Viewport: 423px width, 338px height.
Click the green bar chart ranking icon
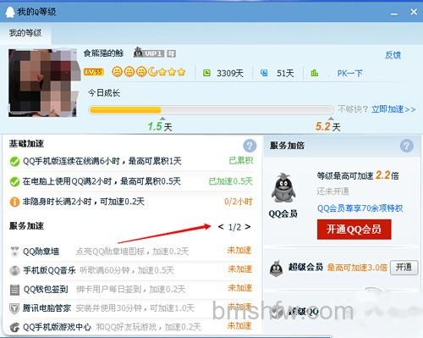[315, 73]
